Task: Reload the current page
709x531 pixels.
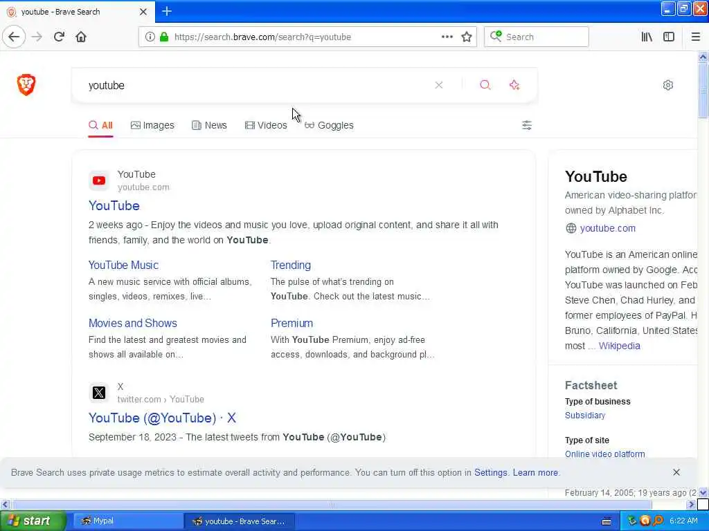Action: (60, 37)
